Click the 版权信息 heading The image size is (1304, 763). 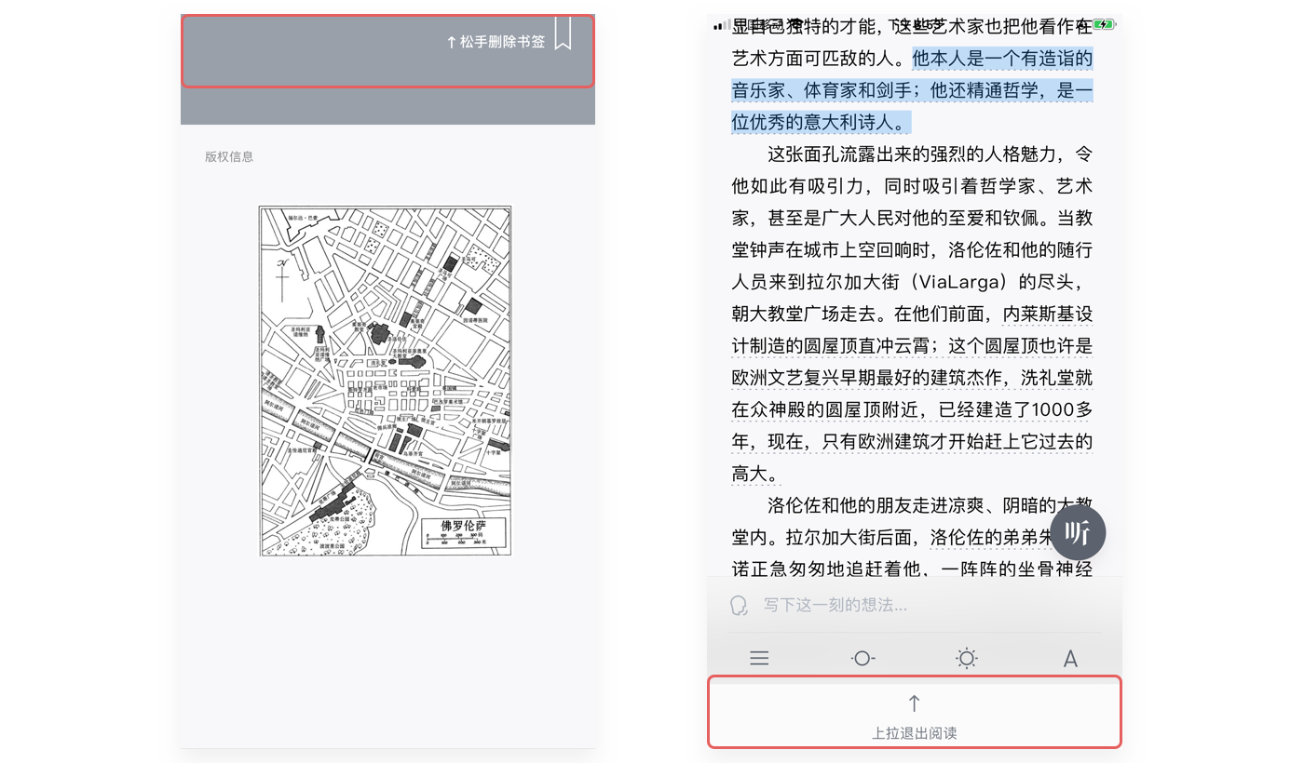tap(229, 156)
